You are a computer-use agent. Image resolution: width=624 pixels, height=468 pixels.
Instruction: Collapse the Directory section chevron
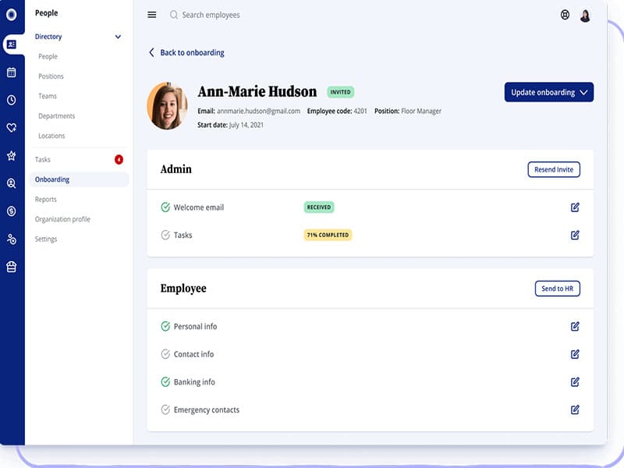click(x=118, y=37)
